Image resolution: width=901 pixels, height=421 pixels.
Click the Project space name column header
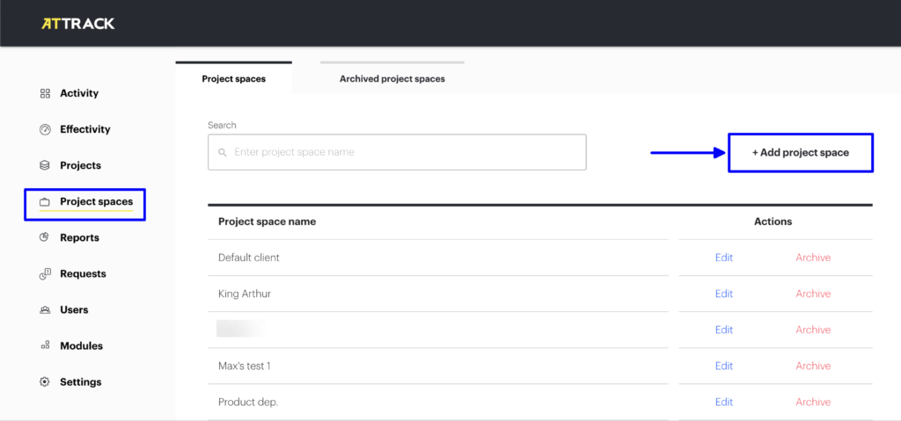[267, 221]
